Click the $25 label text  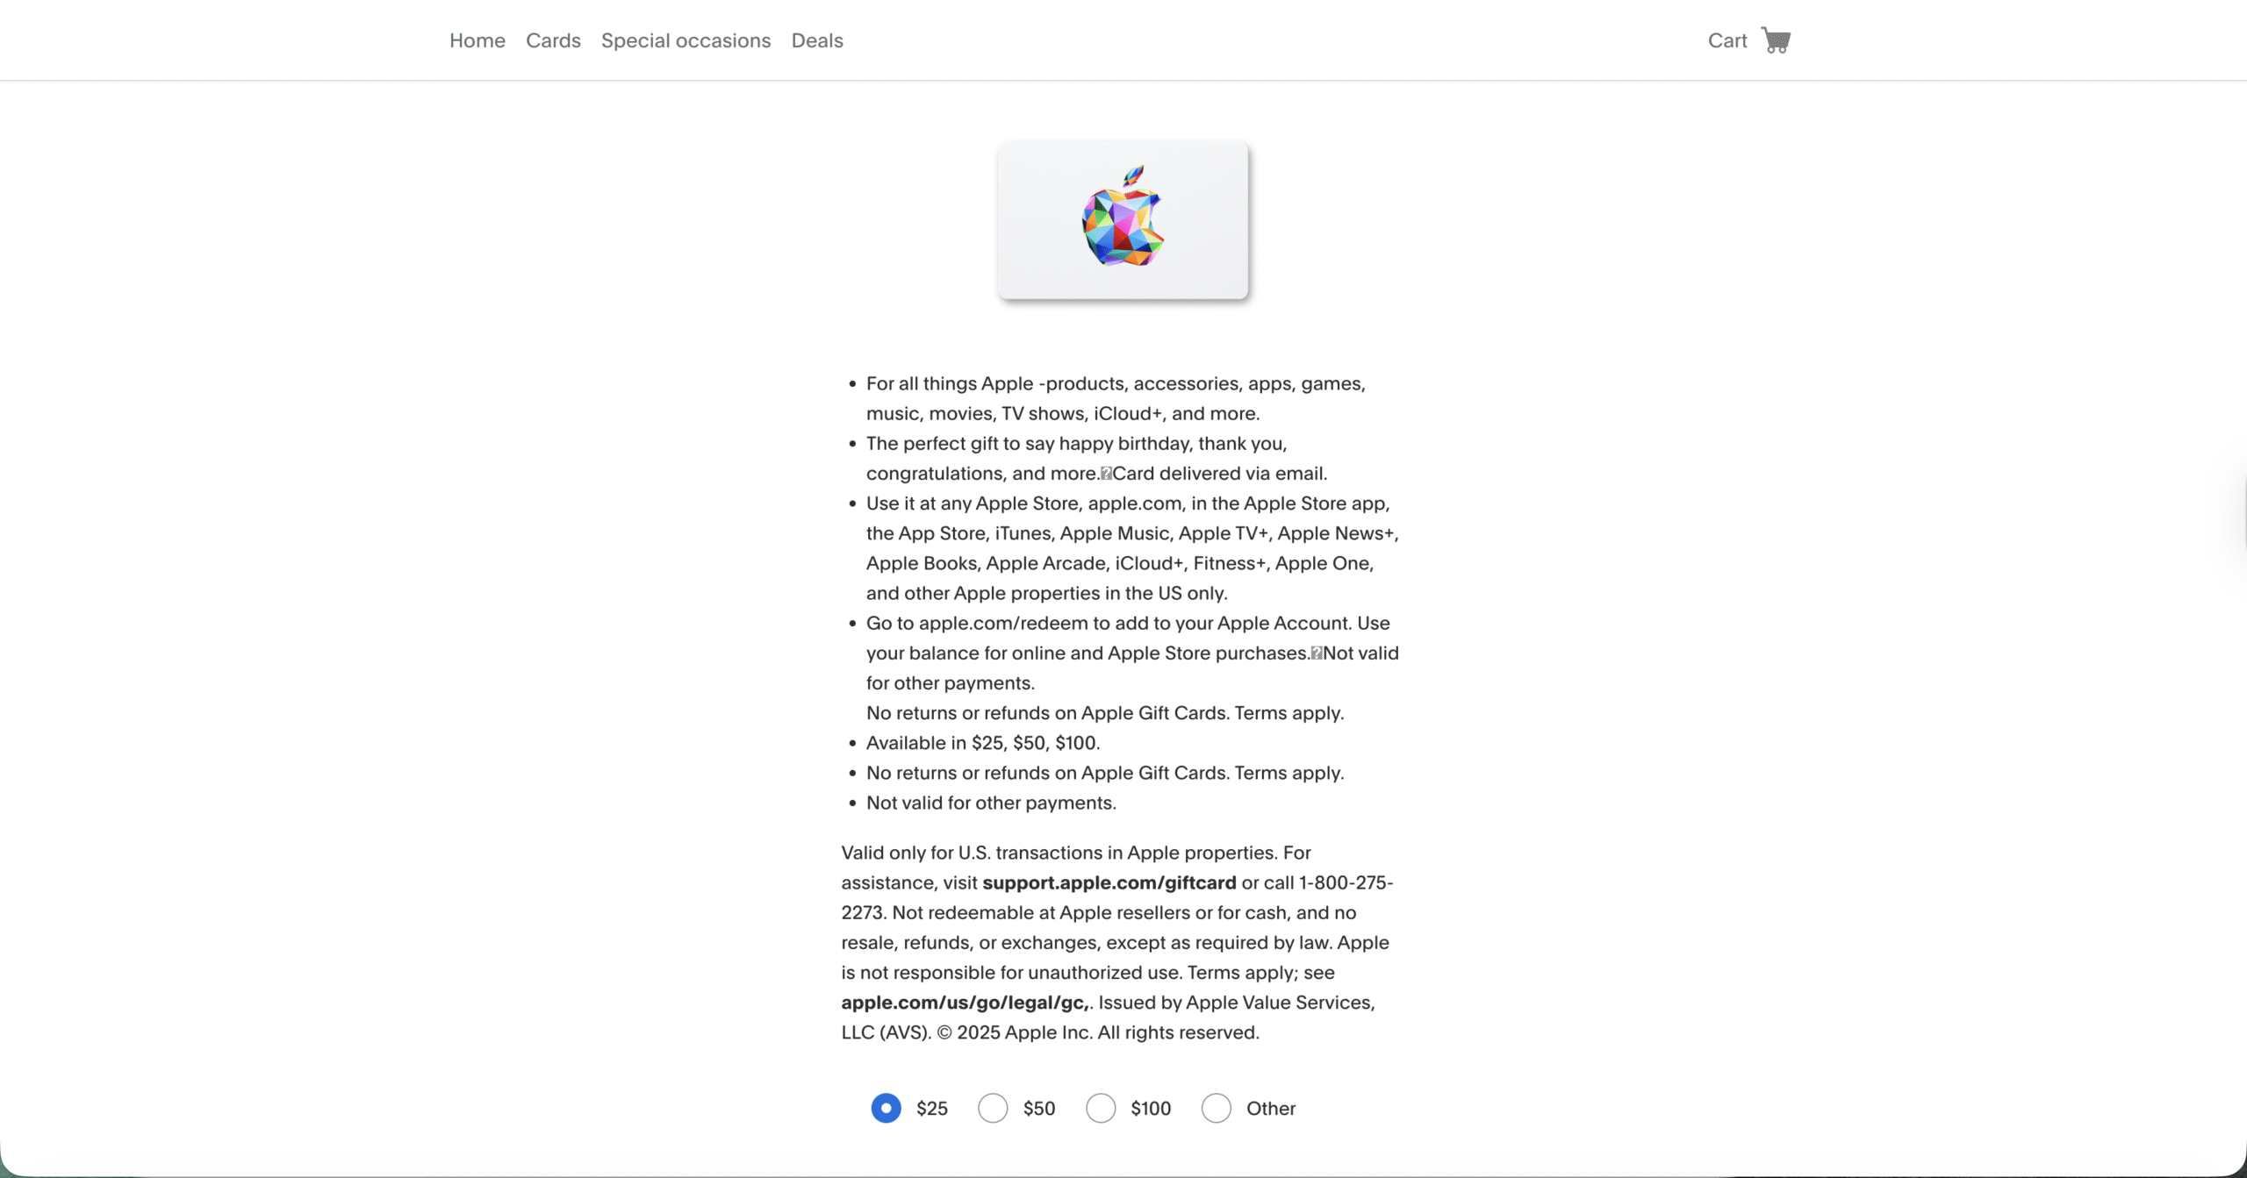click(932, 1109)
